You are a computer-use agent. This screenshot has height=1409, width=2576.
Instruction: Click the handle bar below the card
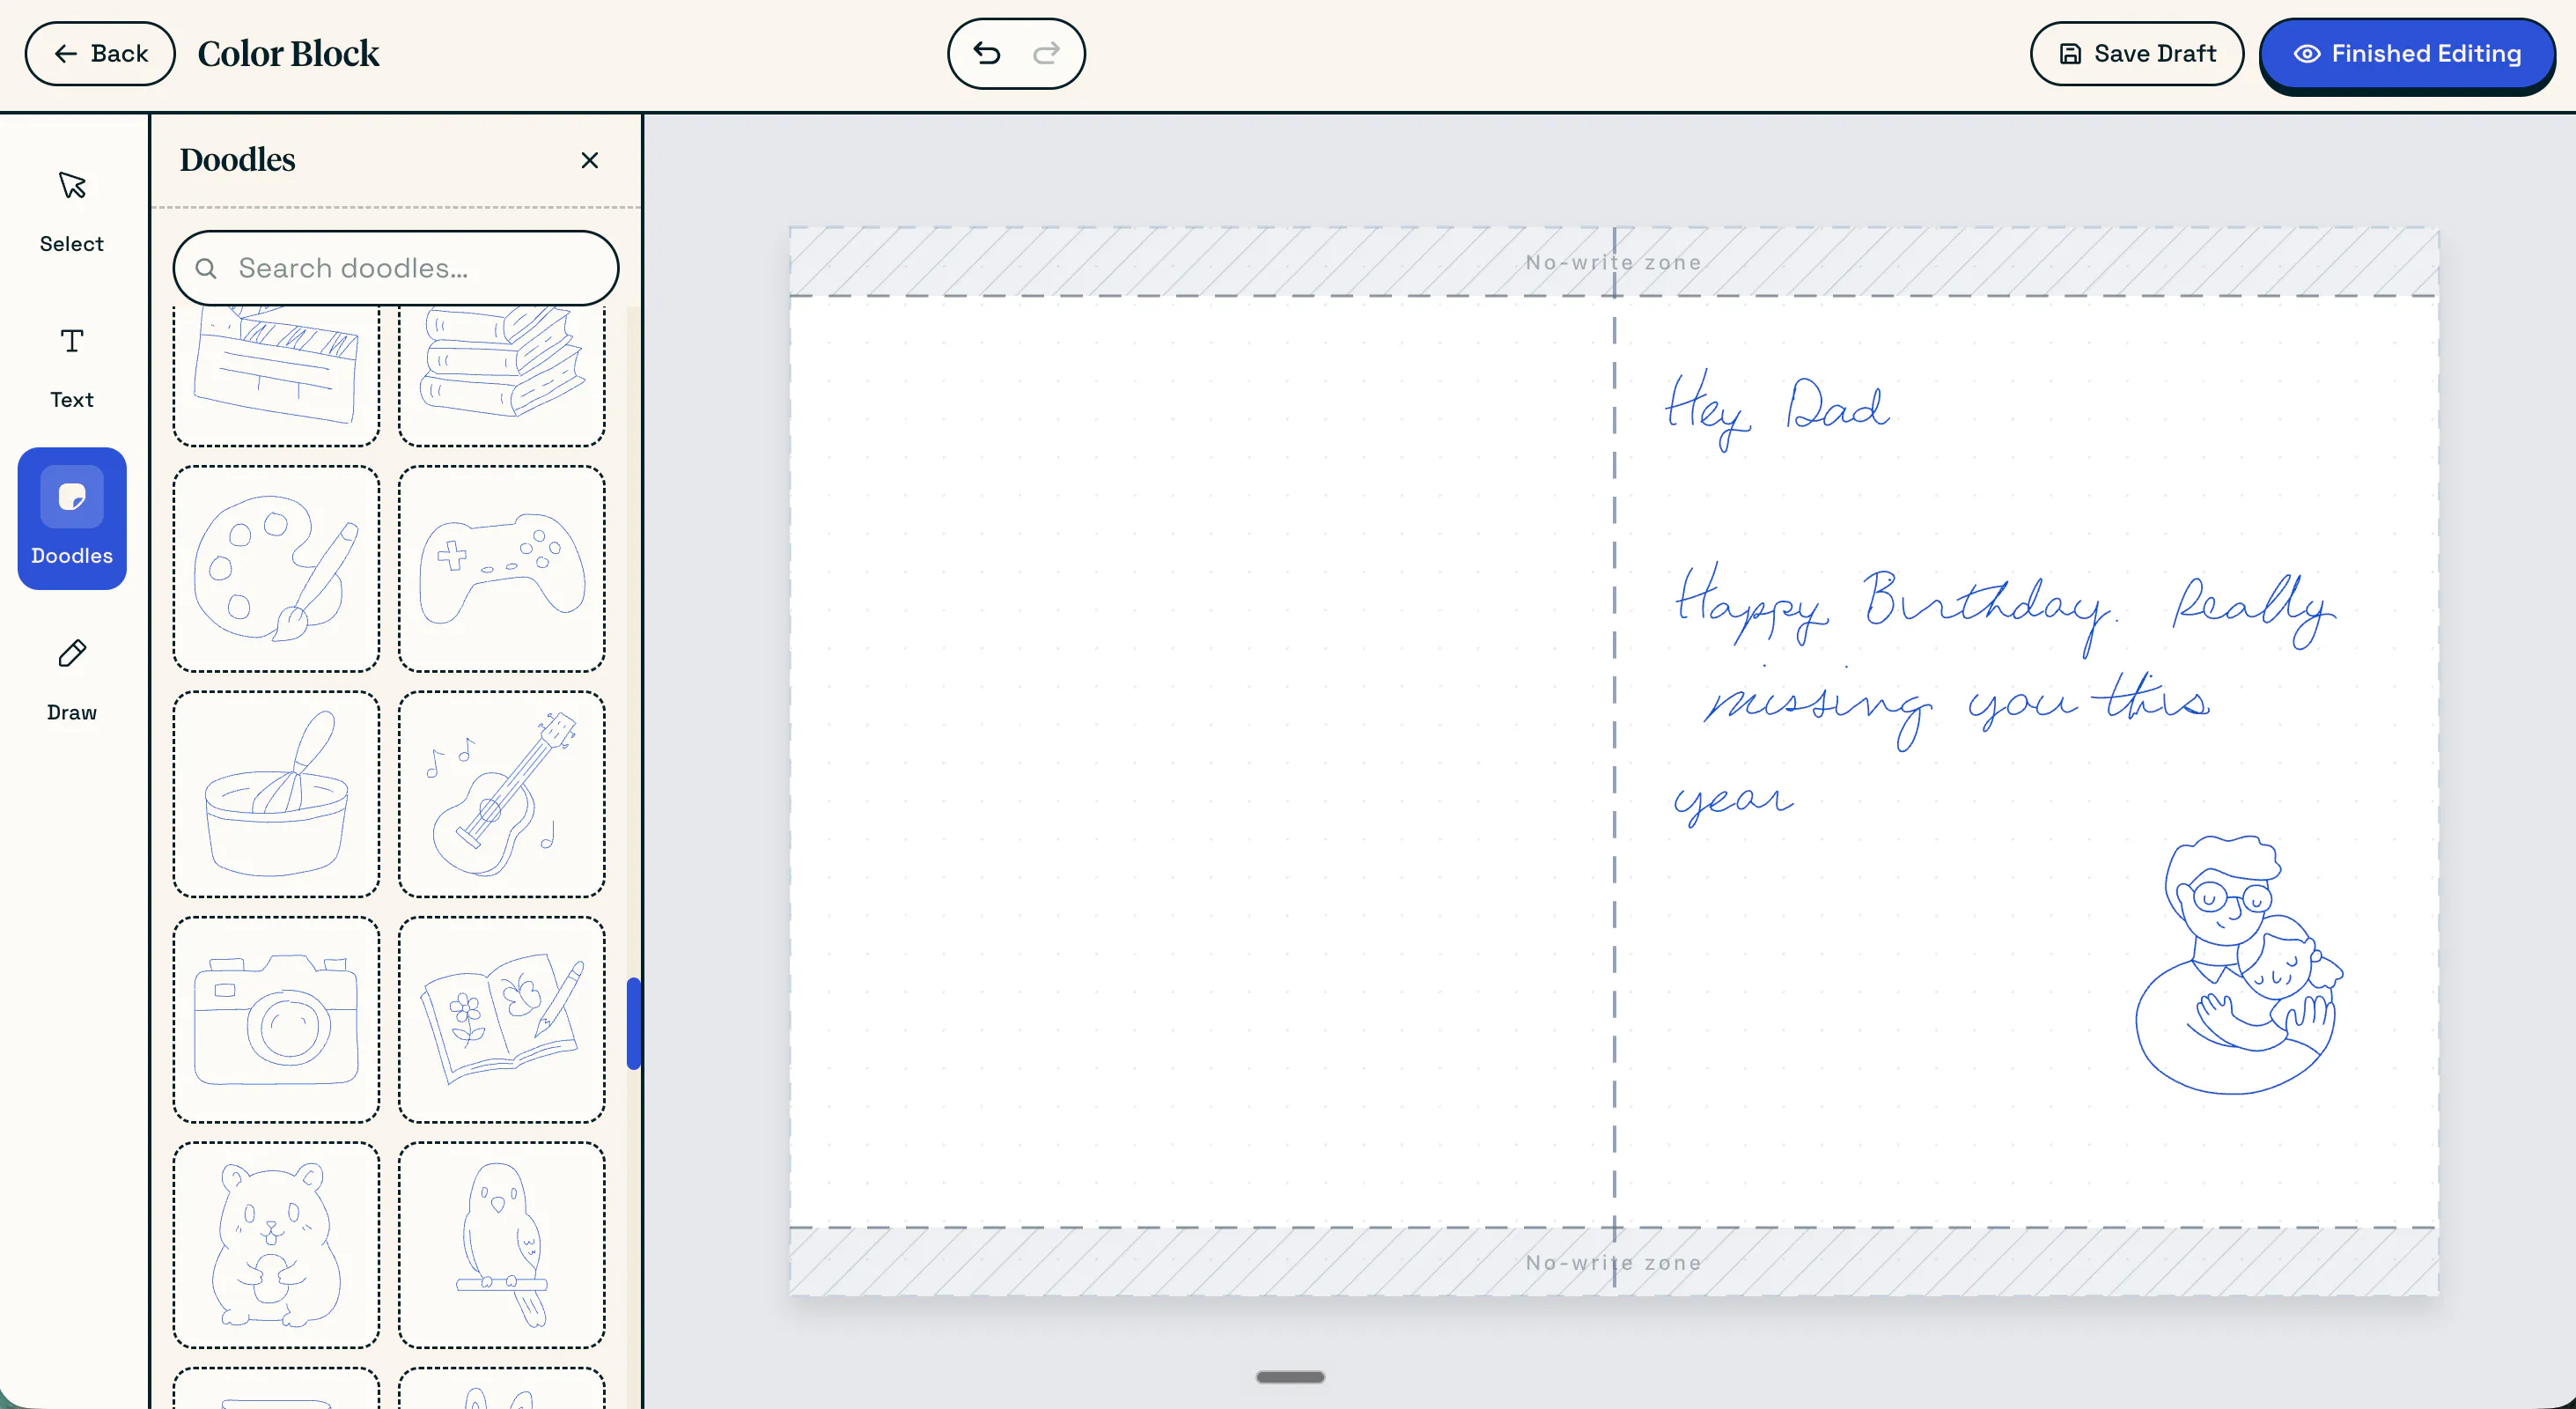(x=1290, y=1377)
